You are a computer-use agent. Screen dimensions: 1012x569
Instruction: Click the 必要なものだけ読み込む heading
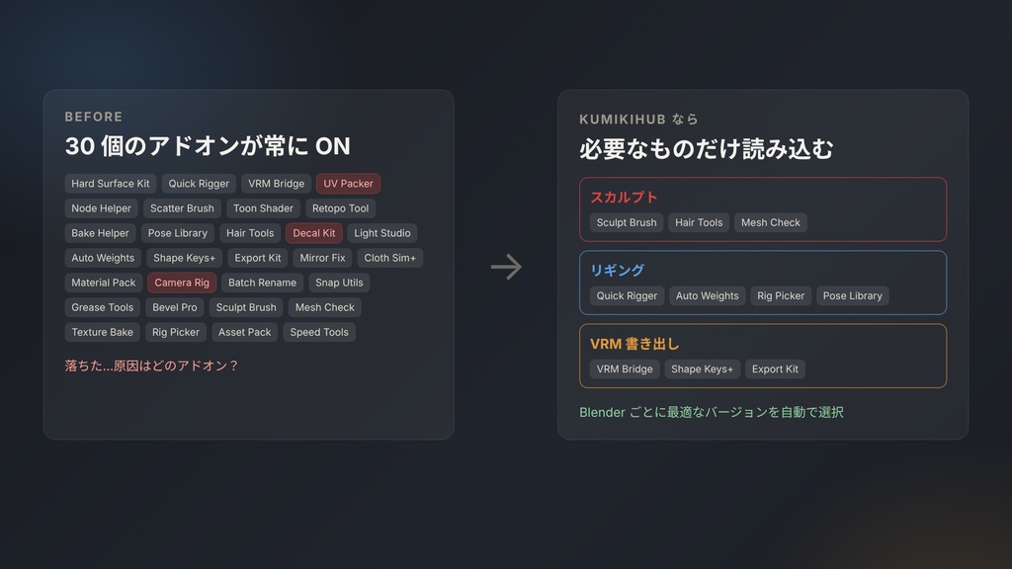pyautogui.click(x=706, y=149)
